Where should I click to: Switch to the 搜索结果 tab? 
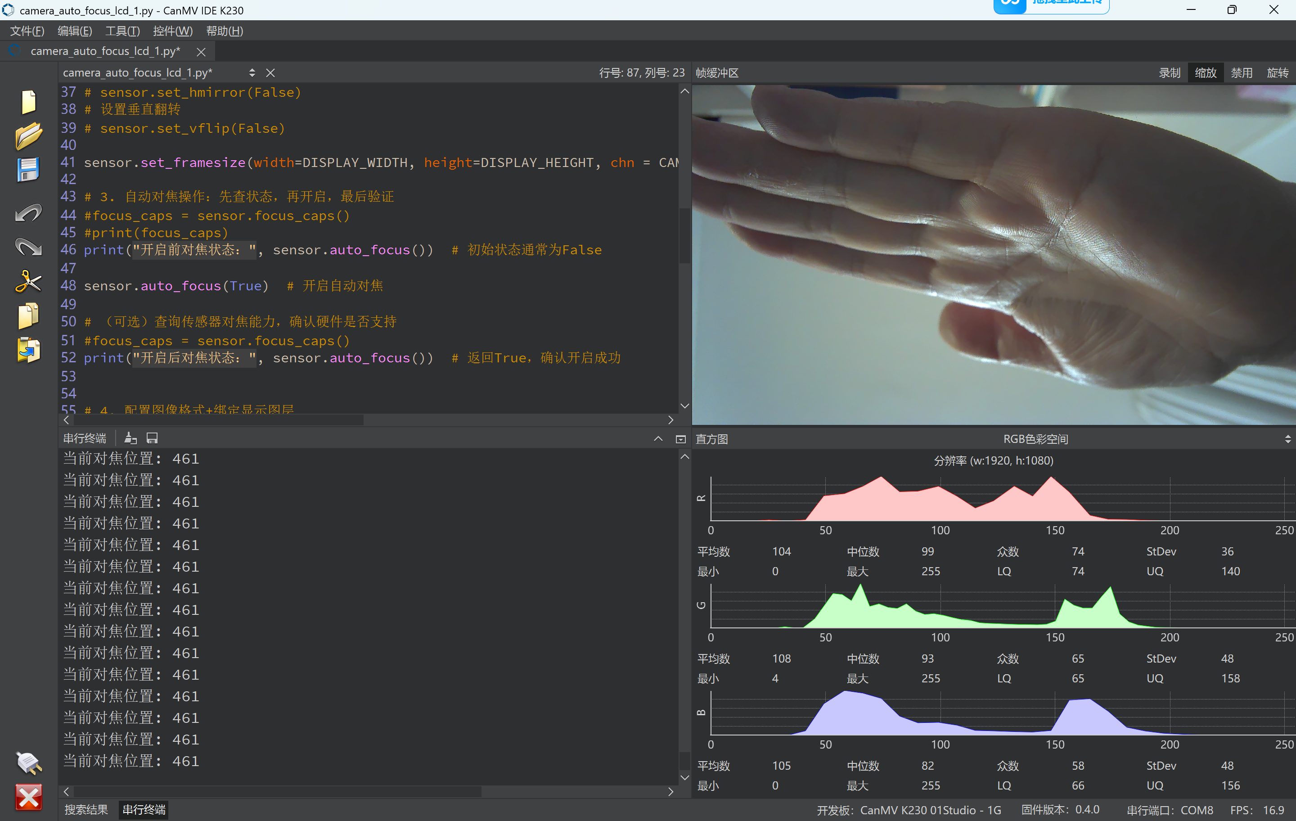coord(86,810)
